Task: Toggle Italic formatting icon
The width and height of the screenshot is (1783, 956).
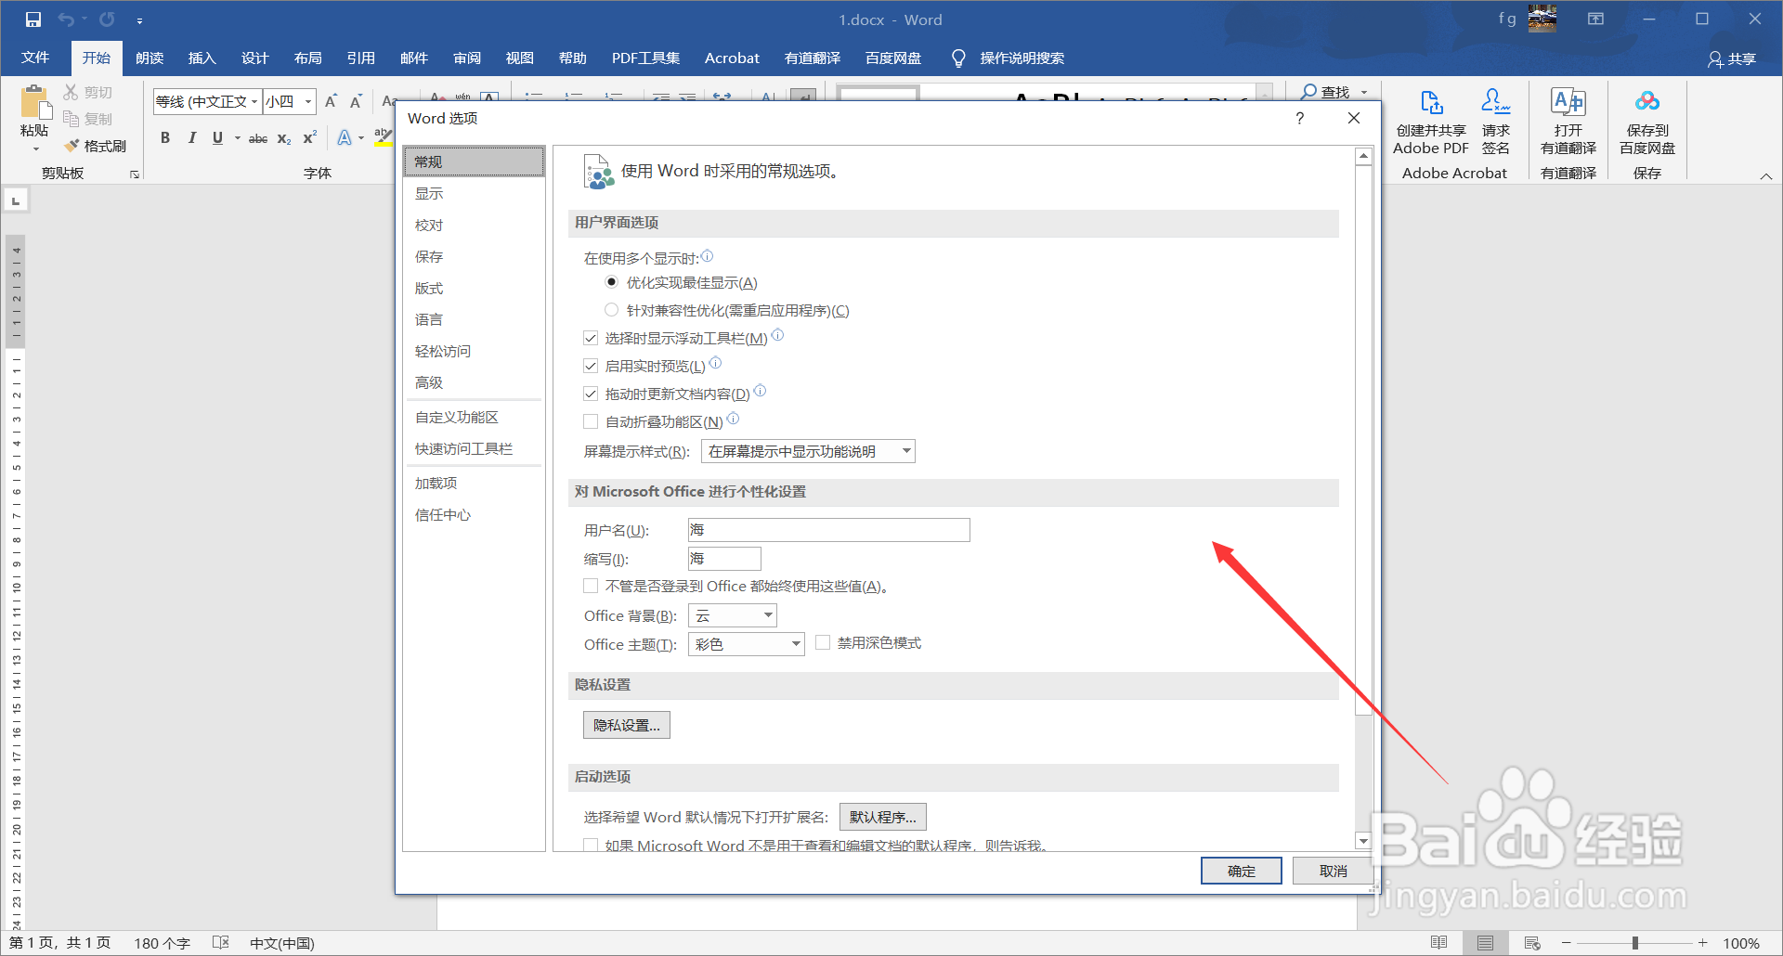Action: pos(191,137)
